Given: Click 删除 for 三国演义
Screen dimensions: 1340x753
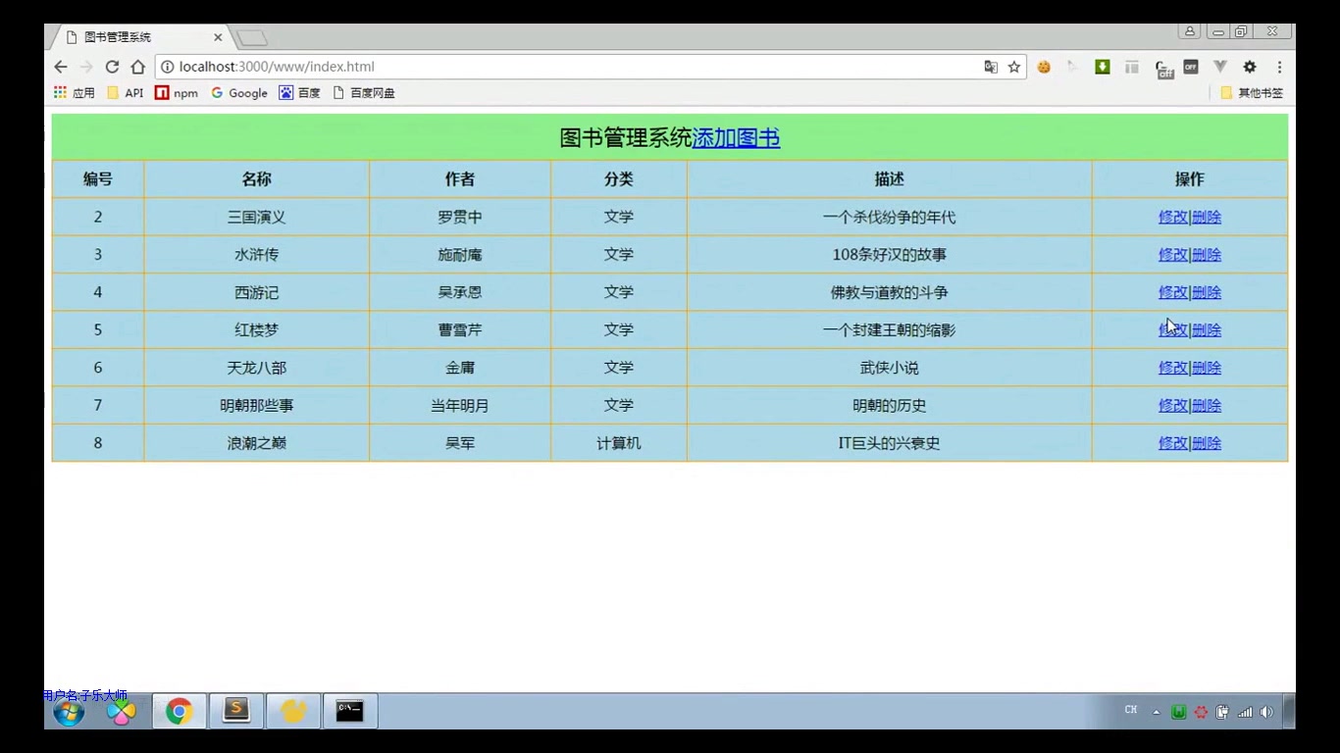Looking at the screenshot, I should point(1207,218).
